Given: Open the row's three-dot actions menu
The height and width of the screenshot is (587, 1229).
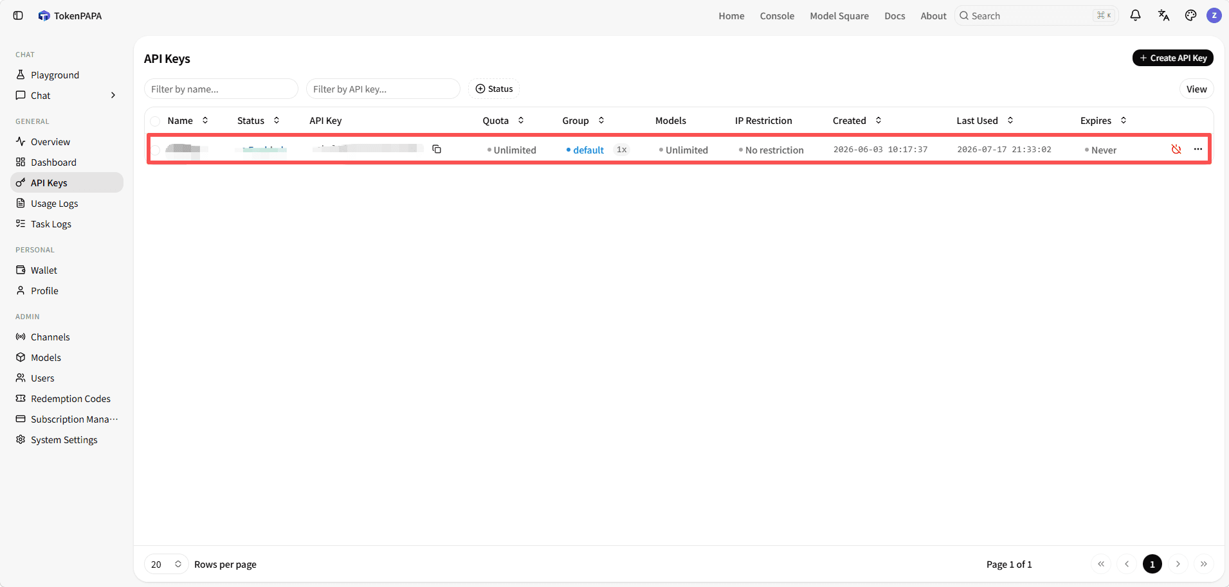Looking at the screenshot, I should [x=1198, y=149].
